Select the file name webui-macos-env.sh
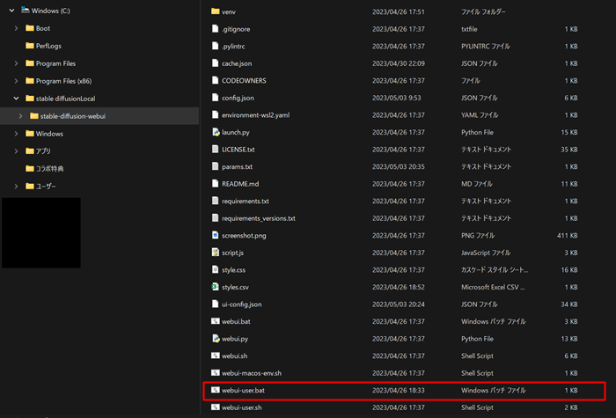The width and height of the screenshot is (616, 418). point(252,373)
